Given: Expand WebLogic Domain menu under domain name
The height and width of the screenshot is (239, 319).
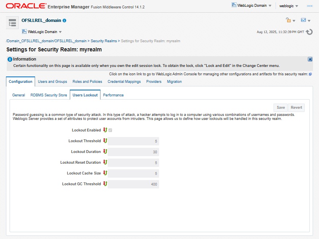Looking at the screenshot, I should tap(42, 32).
